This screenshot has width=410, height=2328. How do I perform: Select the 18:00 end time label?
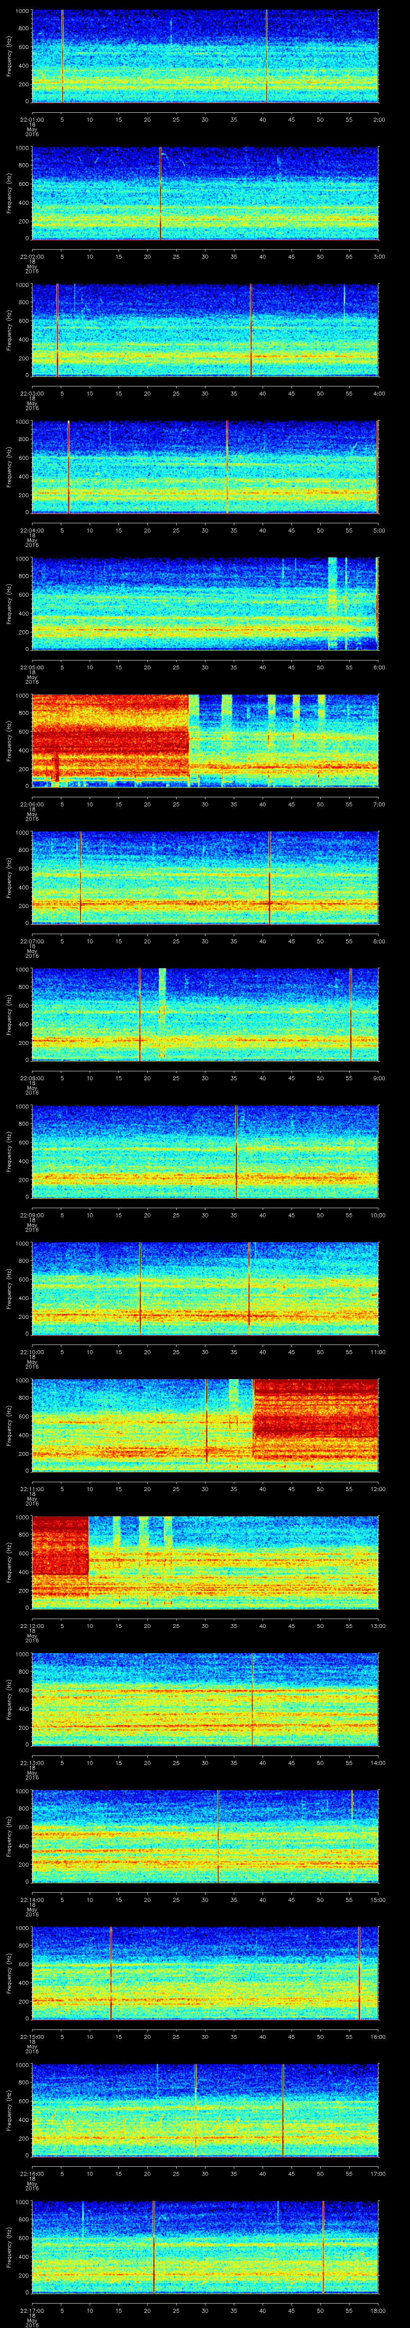coord(378,2310)
